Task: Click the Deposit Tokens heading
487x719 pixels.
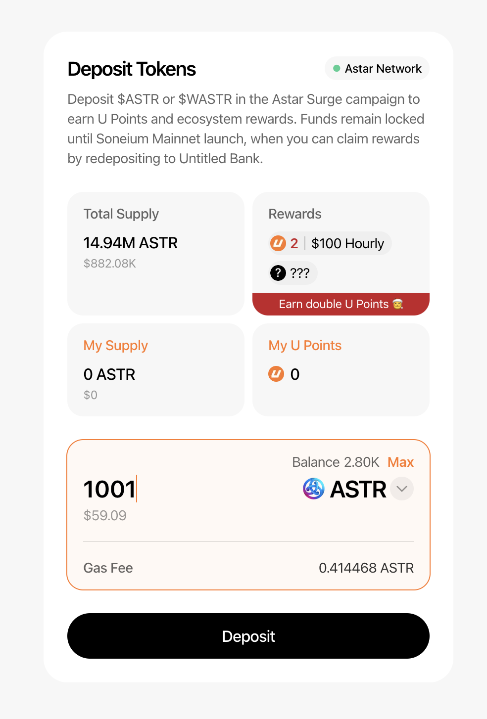Action: tap(132, 69)
